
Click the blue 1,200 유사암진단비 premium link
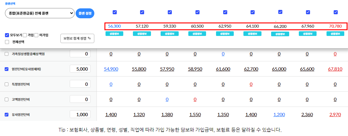coord(279,115)
